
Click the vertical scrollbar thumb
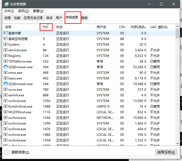[177, 34]
